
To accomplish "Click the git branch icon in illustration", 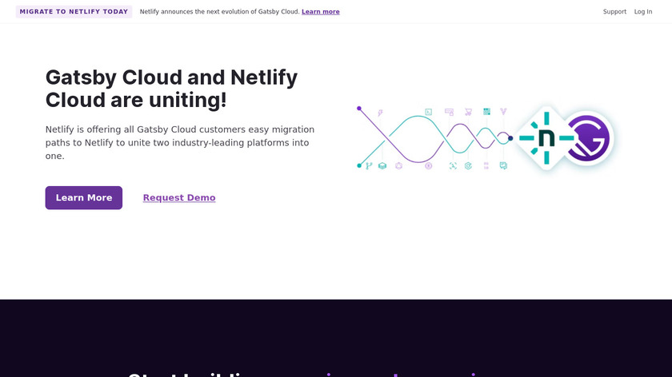I will 369,166.
